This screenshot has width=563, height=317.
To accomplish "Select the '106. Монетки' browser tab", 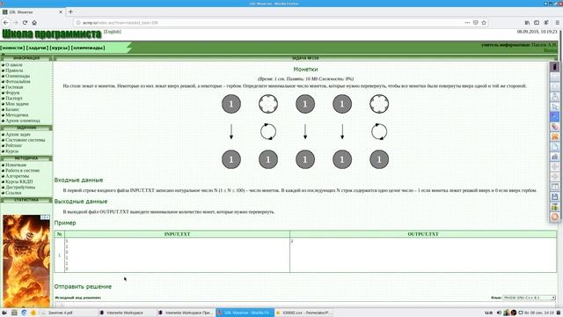I will point(33,11).
